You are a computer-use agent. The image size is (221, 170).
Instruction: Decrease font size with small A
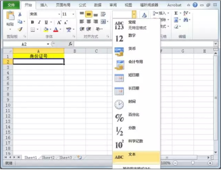point(66,22)
